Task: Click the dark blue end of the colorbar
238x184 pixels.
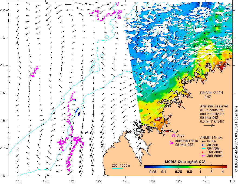Action: (146, 167)
